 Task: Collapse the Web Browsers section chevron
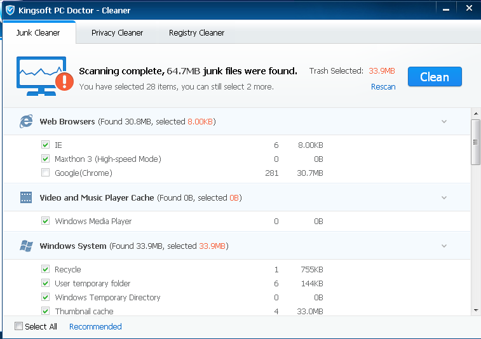coord(444,122)
